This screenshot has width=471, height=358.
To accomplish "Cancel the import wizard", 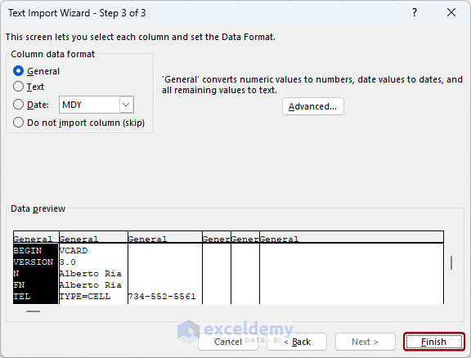I will tap(228, 342).
